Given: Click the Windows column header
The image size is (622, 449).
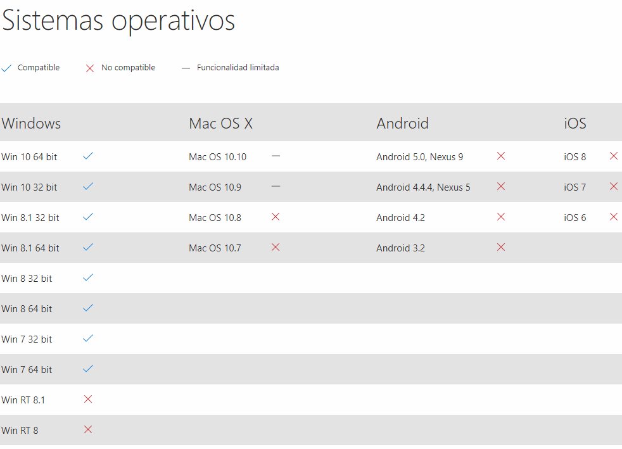Looking at the screenshot, I should tap(31, 123).
